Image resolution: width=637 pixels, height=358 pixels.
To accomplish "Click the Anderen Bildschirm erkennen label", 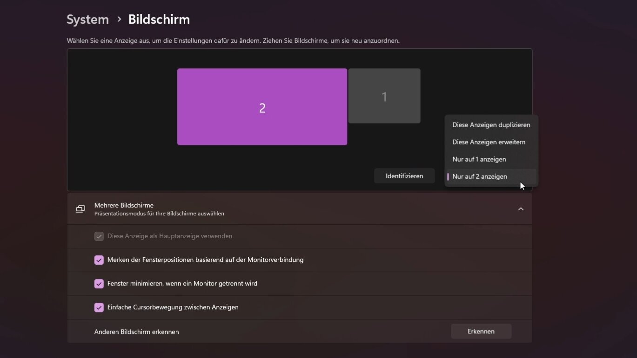I will 136,332.
